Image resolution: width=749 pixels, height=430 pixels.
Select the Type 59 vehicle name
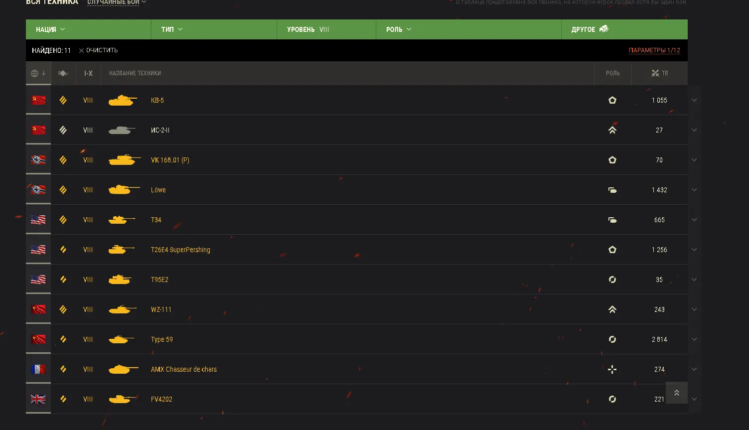point(162,339)
